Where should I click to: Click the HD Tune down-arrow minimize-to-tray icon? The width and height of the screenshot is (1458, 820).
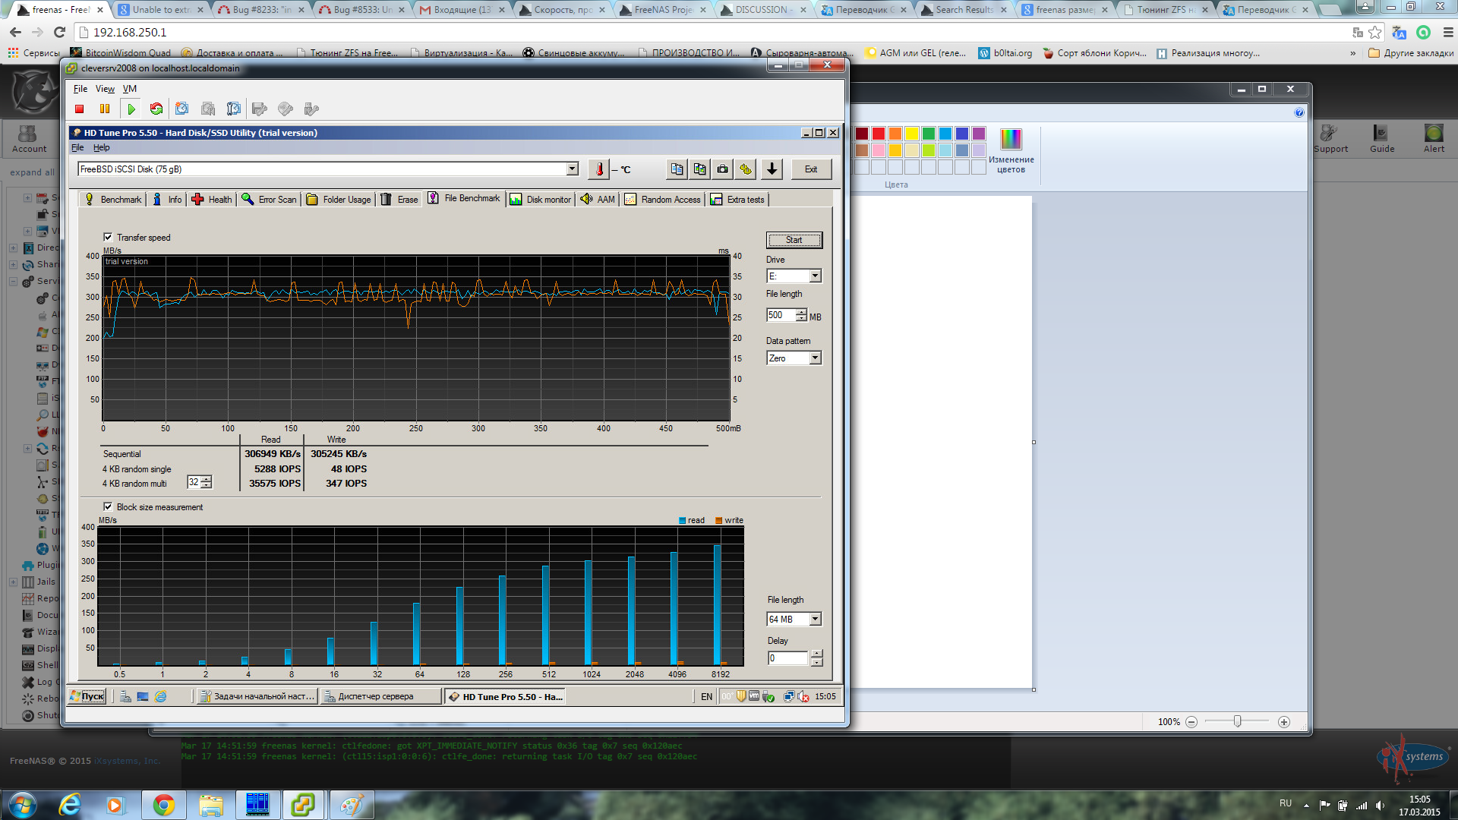point(772,169)
